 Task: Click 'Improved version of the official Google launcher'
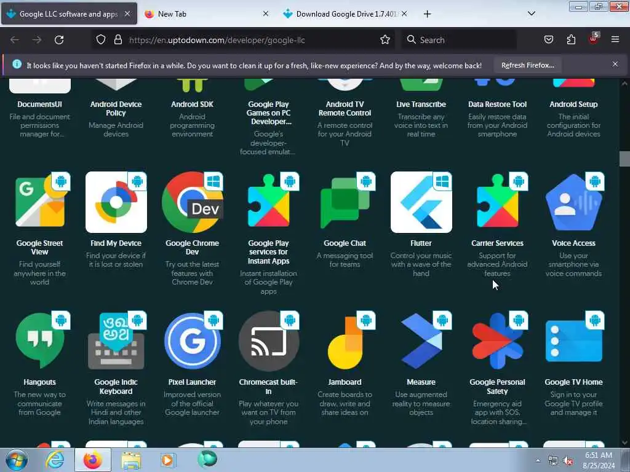coord(192,403)
